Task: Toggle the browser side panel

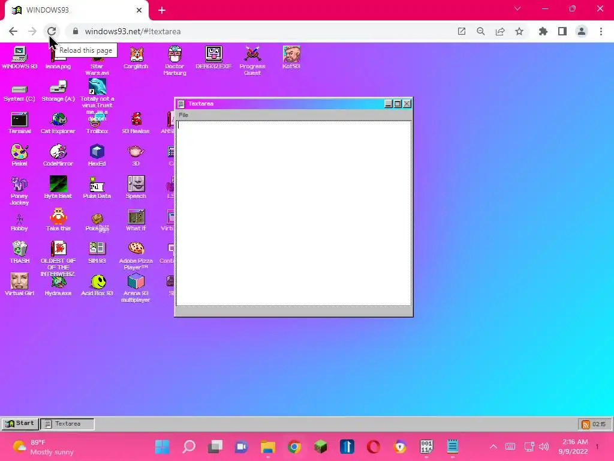Action: [x=562, y=31]
